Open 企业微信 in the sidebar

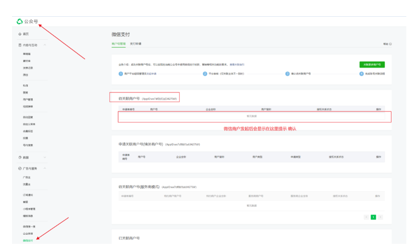coord(28,234)
